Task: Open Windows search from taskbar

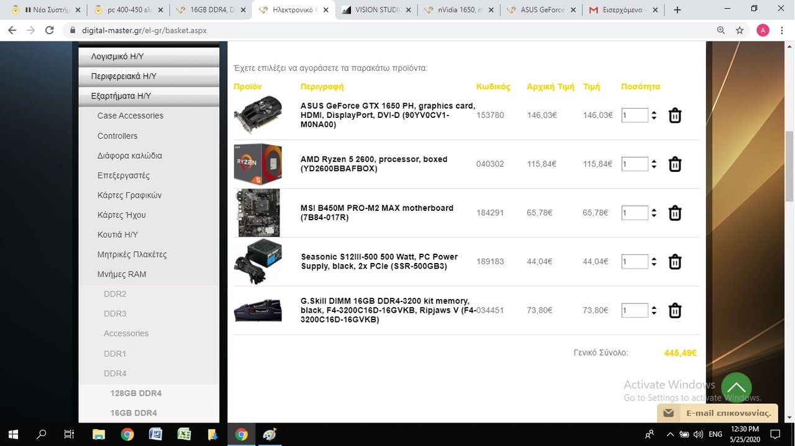Action: click(x=42, y=434)
